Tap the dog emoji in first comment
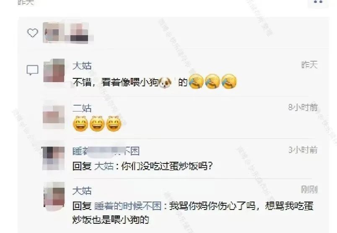 tap(165, 82)
